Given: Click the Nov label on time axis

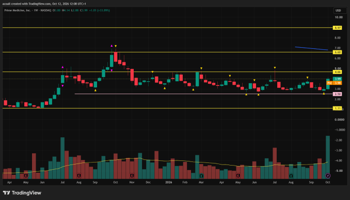Looking at the screenshot, I should 132,182.
